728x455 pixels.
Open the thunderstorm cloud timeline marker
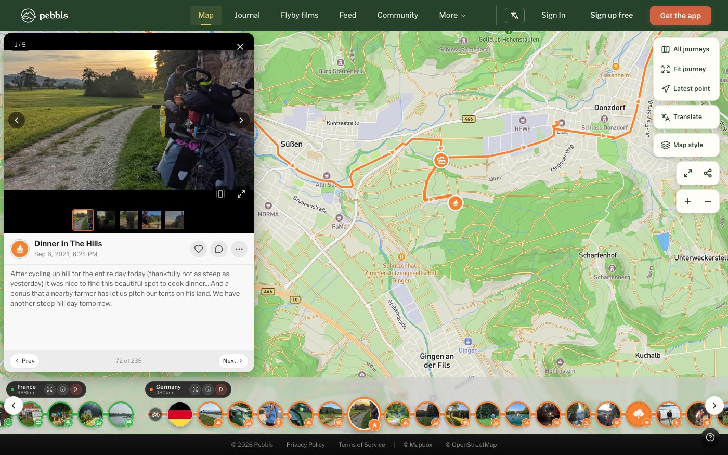coord(639,414)
